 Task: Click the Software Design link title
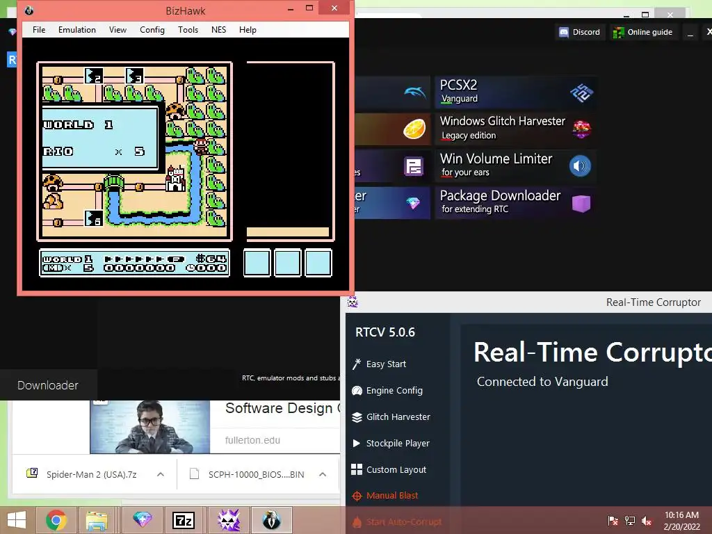[282, 407]
